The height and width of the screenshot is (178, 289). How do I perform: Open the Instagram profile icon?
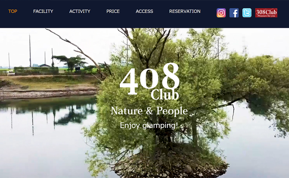click(x=221, y=13)
